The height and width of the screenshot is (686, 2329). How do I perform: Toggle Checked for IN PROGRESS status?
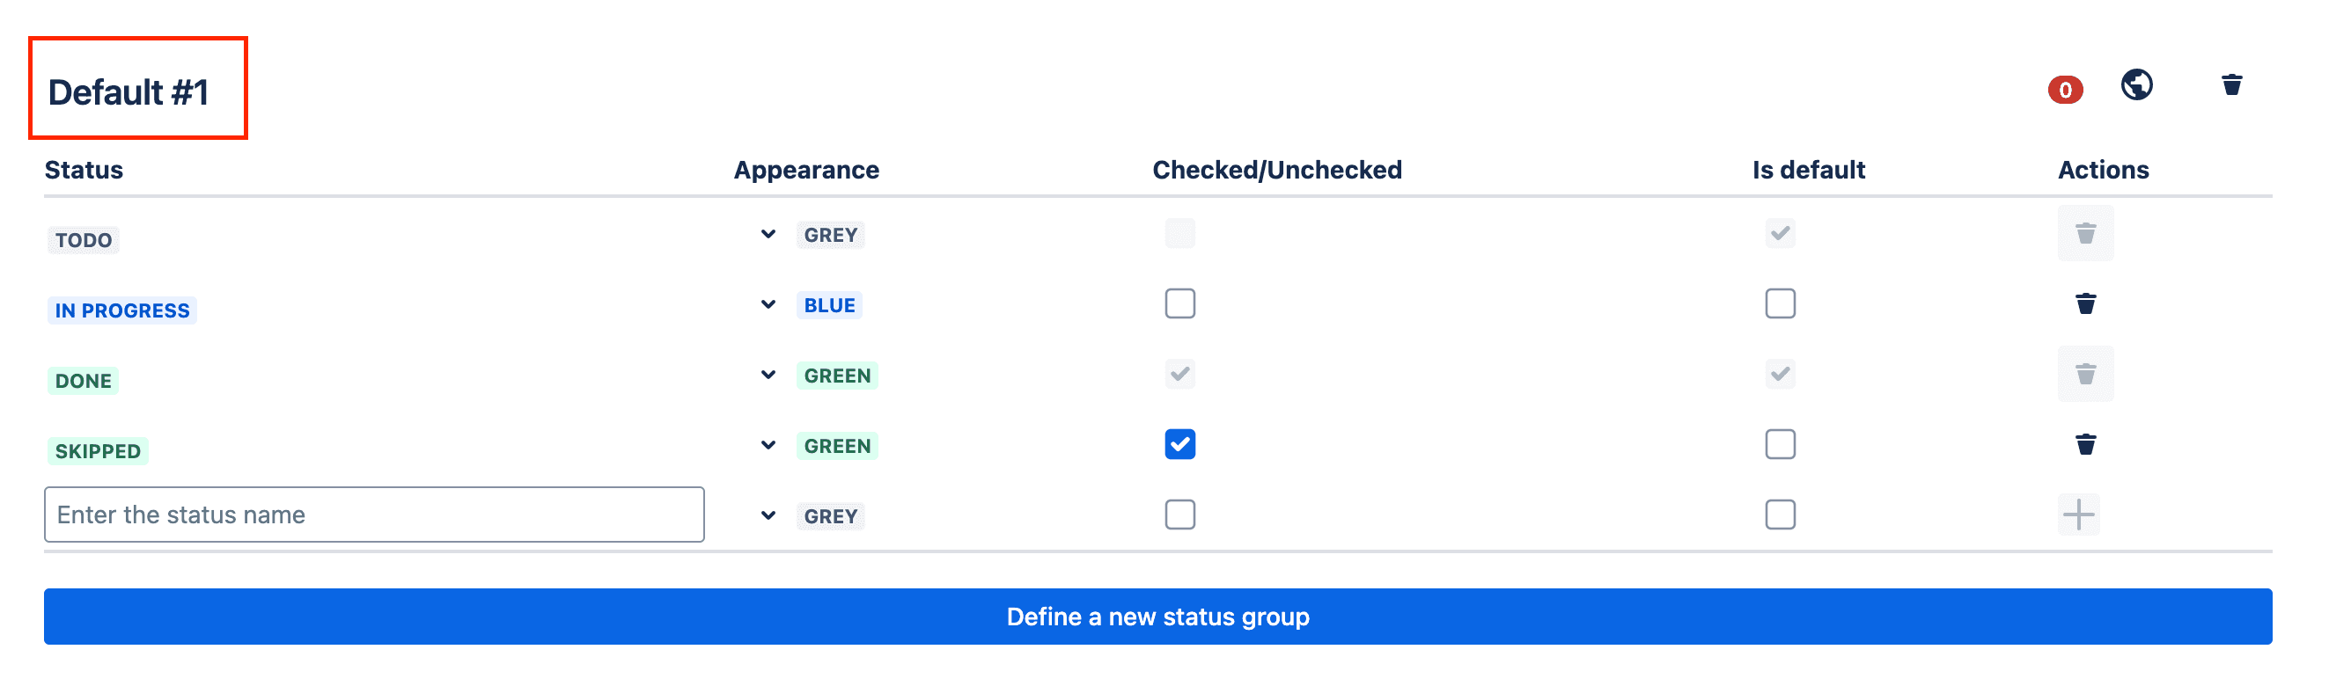[x=1179, y=303]
